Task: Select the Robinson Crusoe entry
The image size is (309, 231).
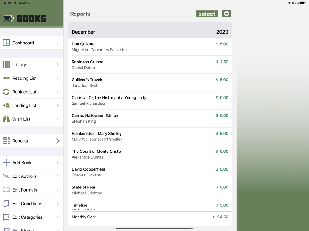Action: pyautogui.click(x=150, y=65)
